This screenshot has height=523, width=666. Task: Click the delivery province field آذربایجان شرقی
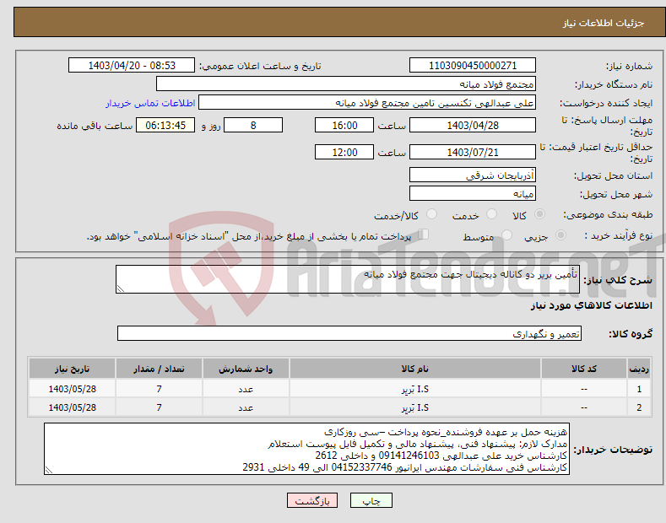(x=473, y=175)
